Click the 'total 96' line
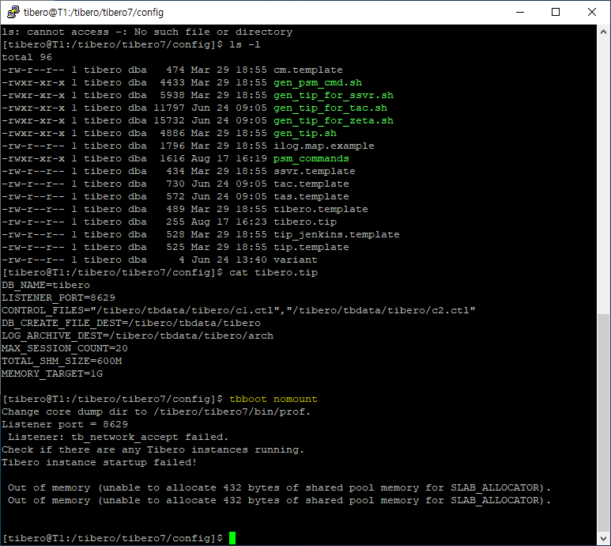 [x=27, y=57]
